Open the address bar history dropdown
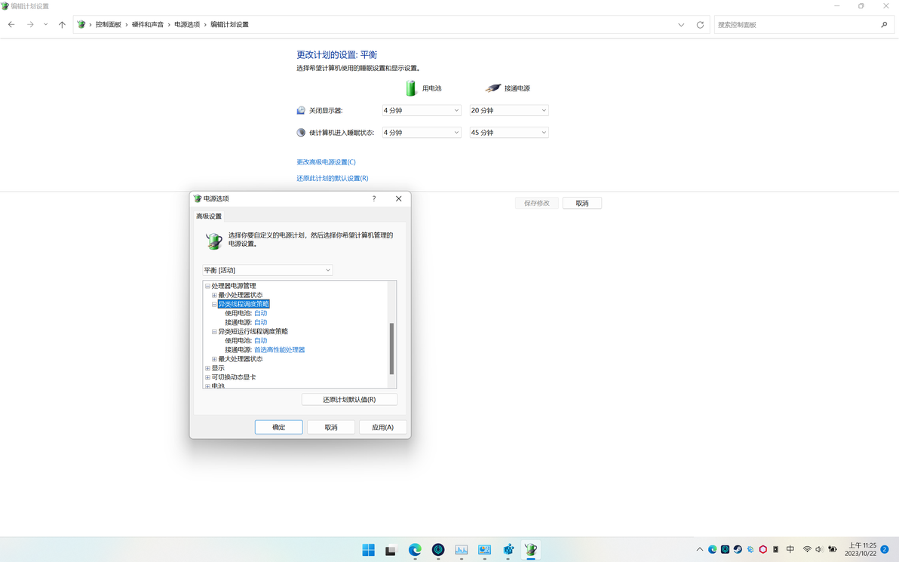This screenshot has width=899, height=562. 681,25
